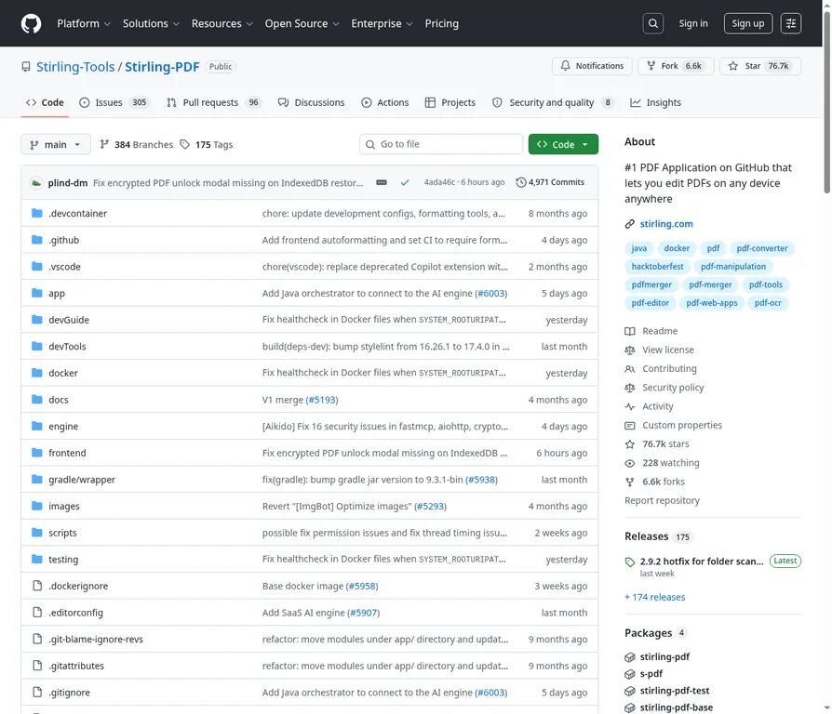Click the green checkmark commit status icon
Image resolution: width=832 pixels, height=714 pixels.
click(405, 182)
